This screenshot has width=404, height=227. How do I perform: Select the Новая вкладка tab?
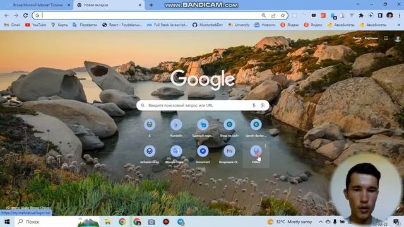coord(108,5)
